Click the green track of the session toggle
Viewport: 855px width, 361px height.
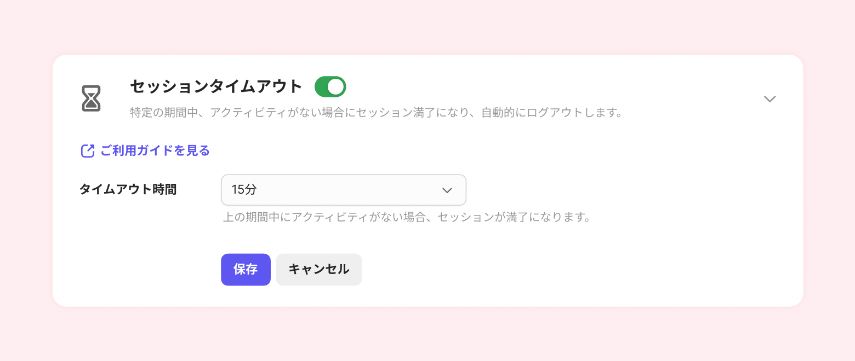(321, 86)
